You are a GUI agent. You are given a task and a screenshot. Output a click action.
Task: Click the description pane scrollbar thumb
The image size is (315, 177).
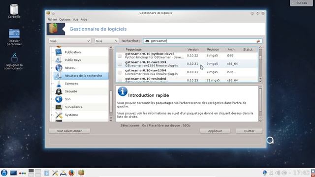pyautogui.click(x=260, y=100)
